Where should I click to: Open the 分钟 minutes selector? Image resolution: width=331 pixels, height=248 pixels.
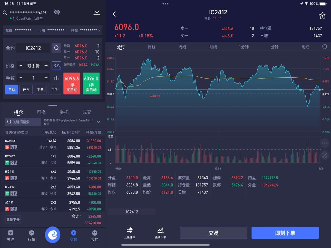(275, 47)
